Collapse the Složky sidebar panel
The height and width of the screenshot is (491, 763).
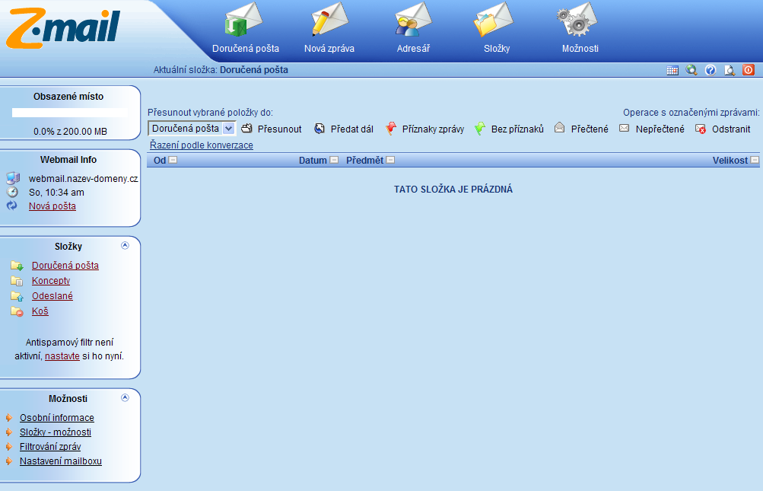pos(126,245)
